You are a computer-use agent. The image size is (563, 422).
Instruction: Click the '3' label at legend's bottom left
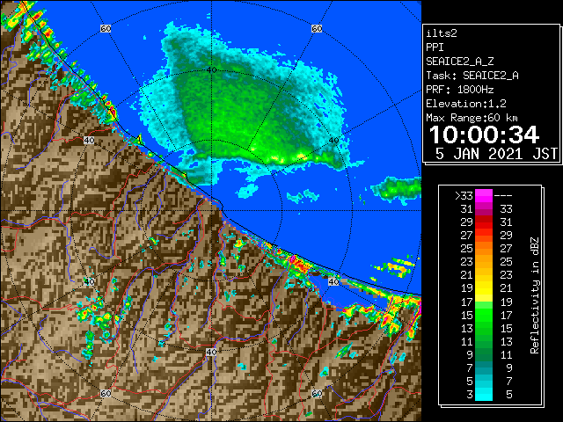coord(470,395)
